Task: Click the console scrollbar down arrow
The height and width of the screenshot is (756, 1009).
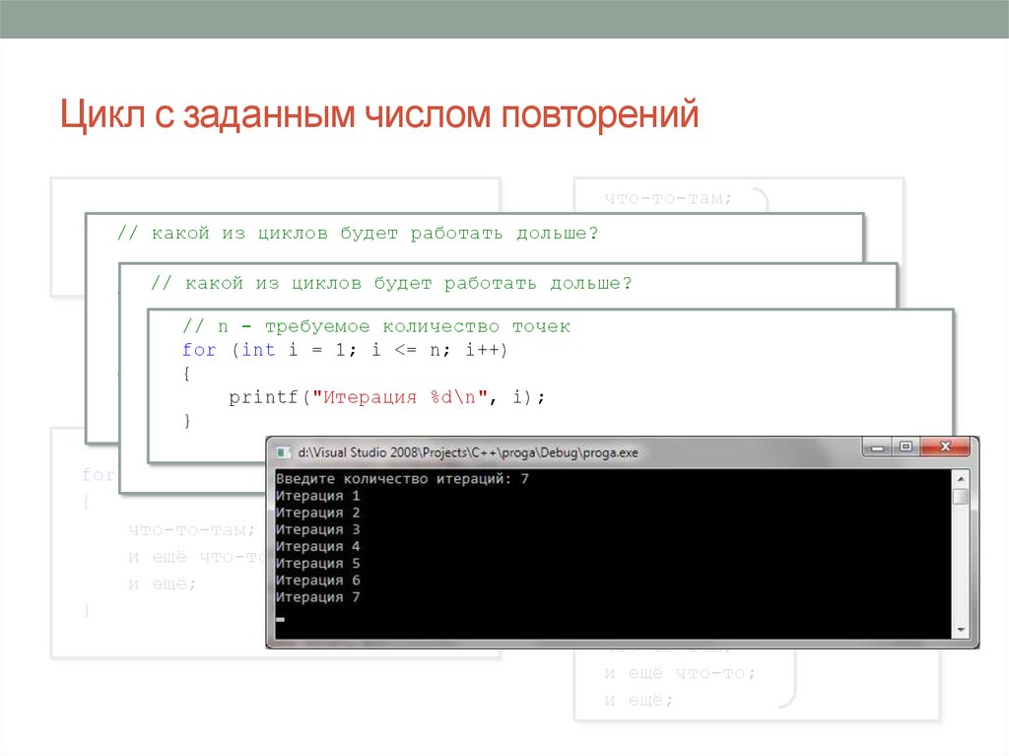Action: (961, 629)
